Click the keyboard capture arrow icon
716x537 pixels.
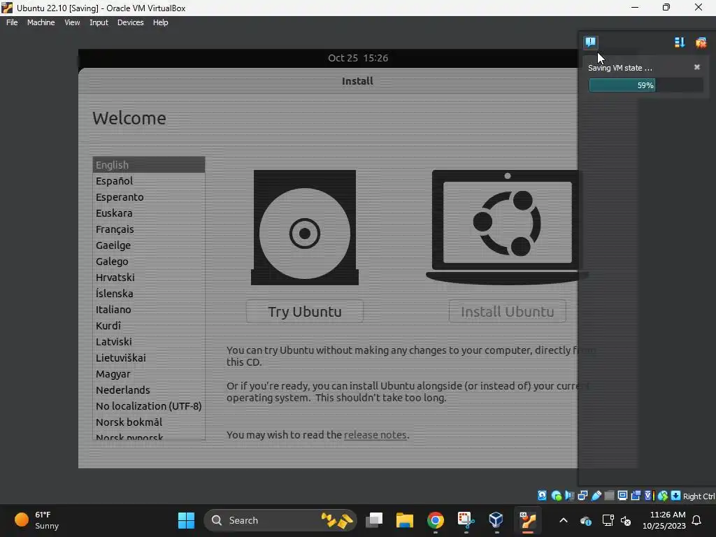point(676,496)
